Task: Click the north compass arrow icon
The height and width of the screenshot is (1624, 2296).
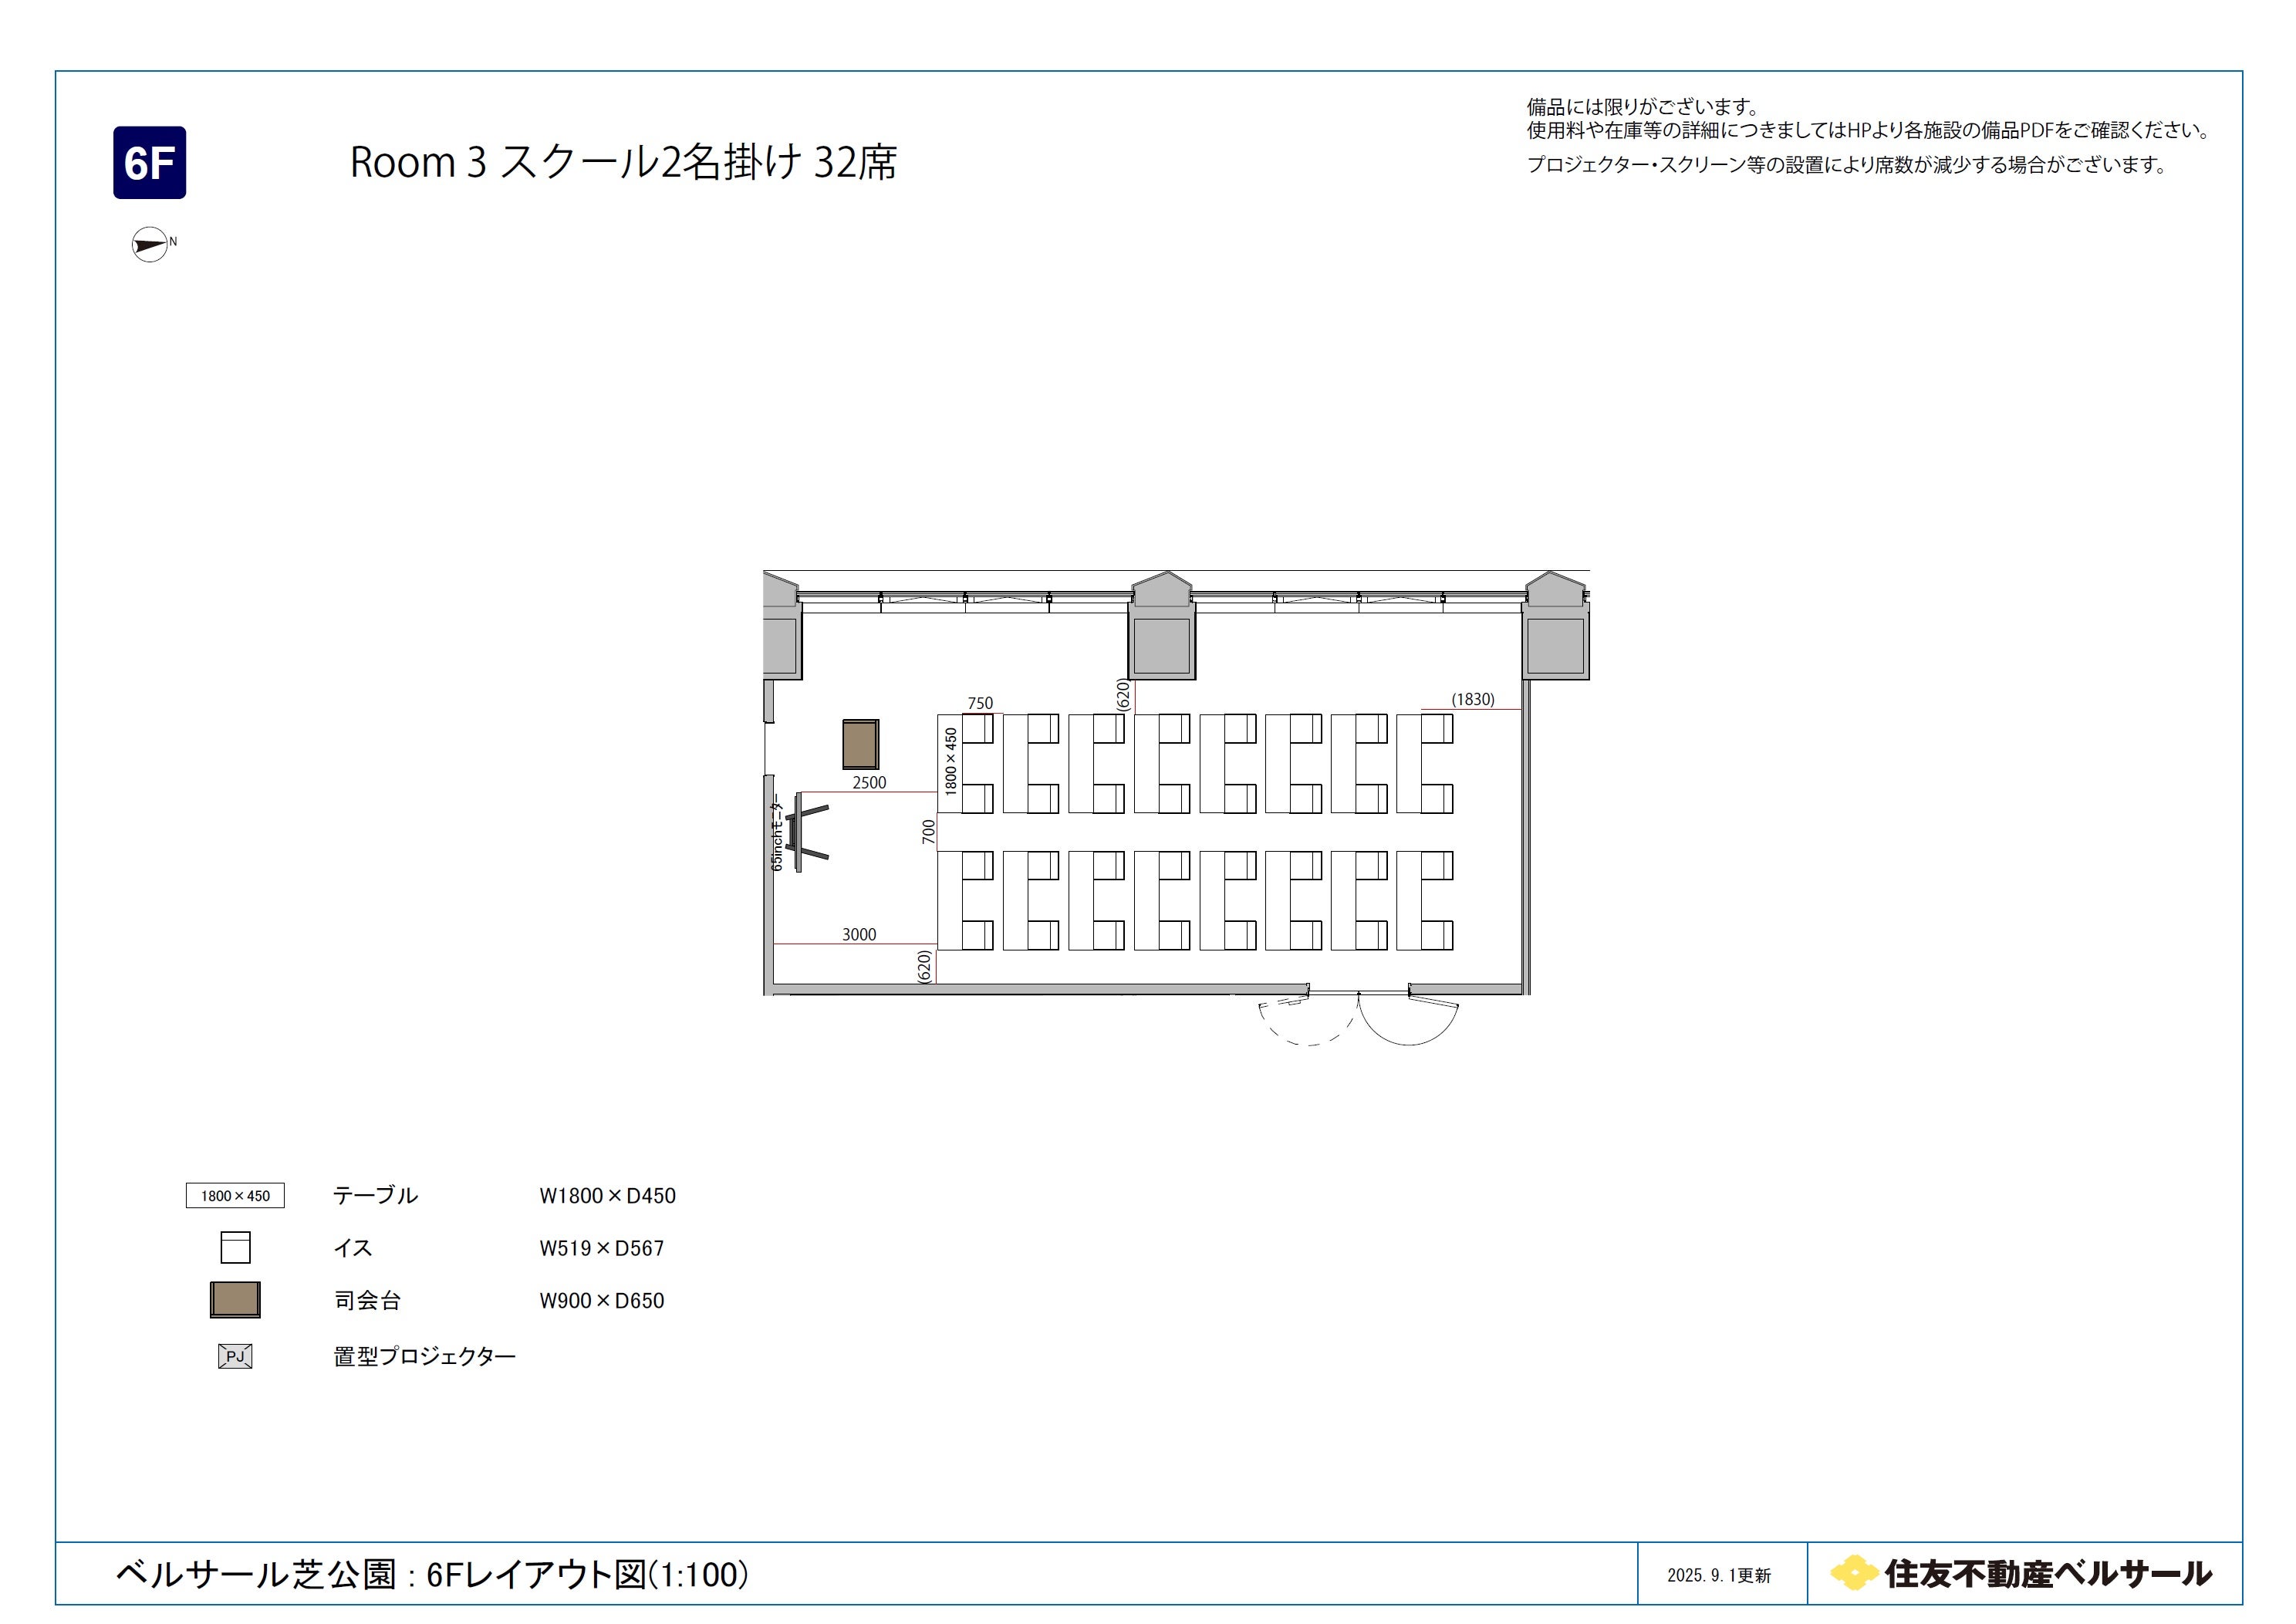Action: click(150, 245)
